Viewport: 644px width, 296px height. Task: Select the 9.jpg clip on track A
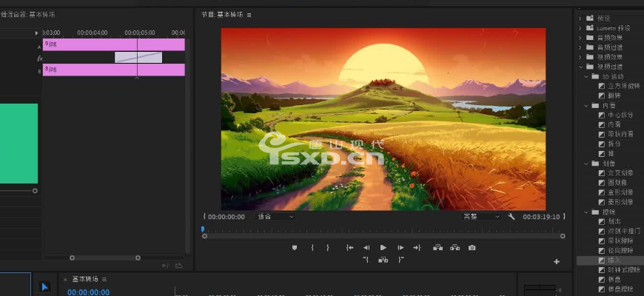click(114, 44)
